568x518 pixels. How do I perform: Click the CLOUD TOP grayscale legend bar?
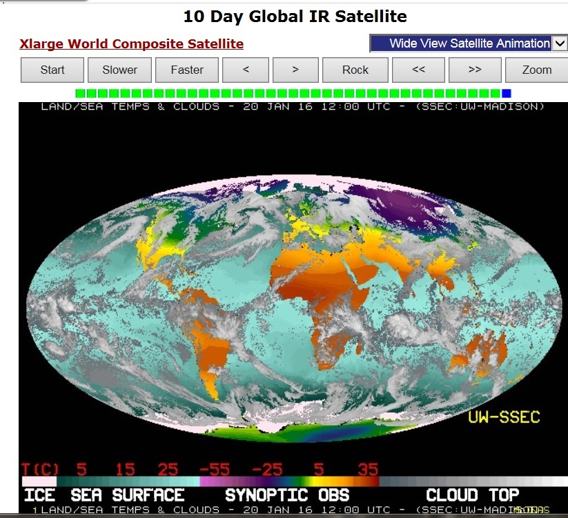tap(473, 481)
